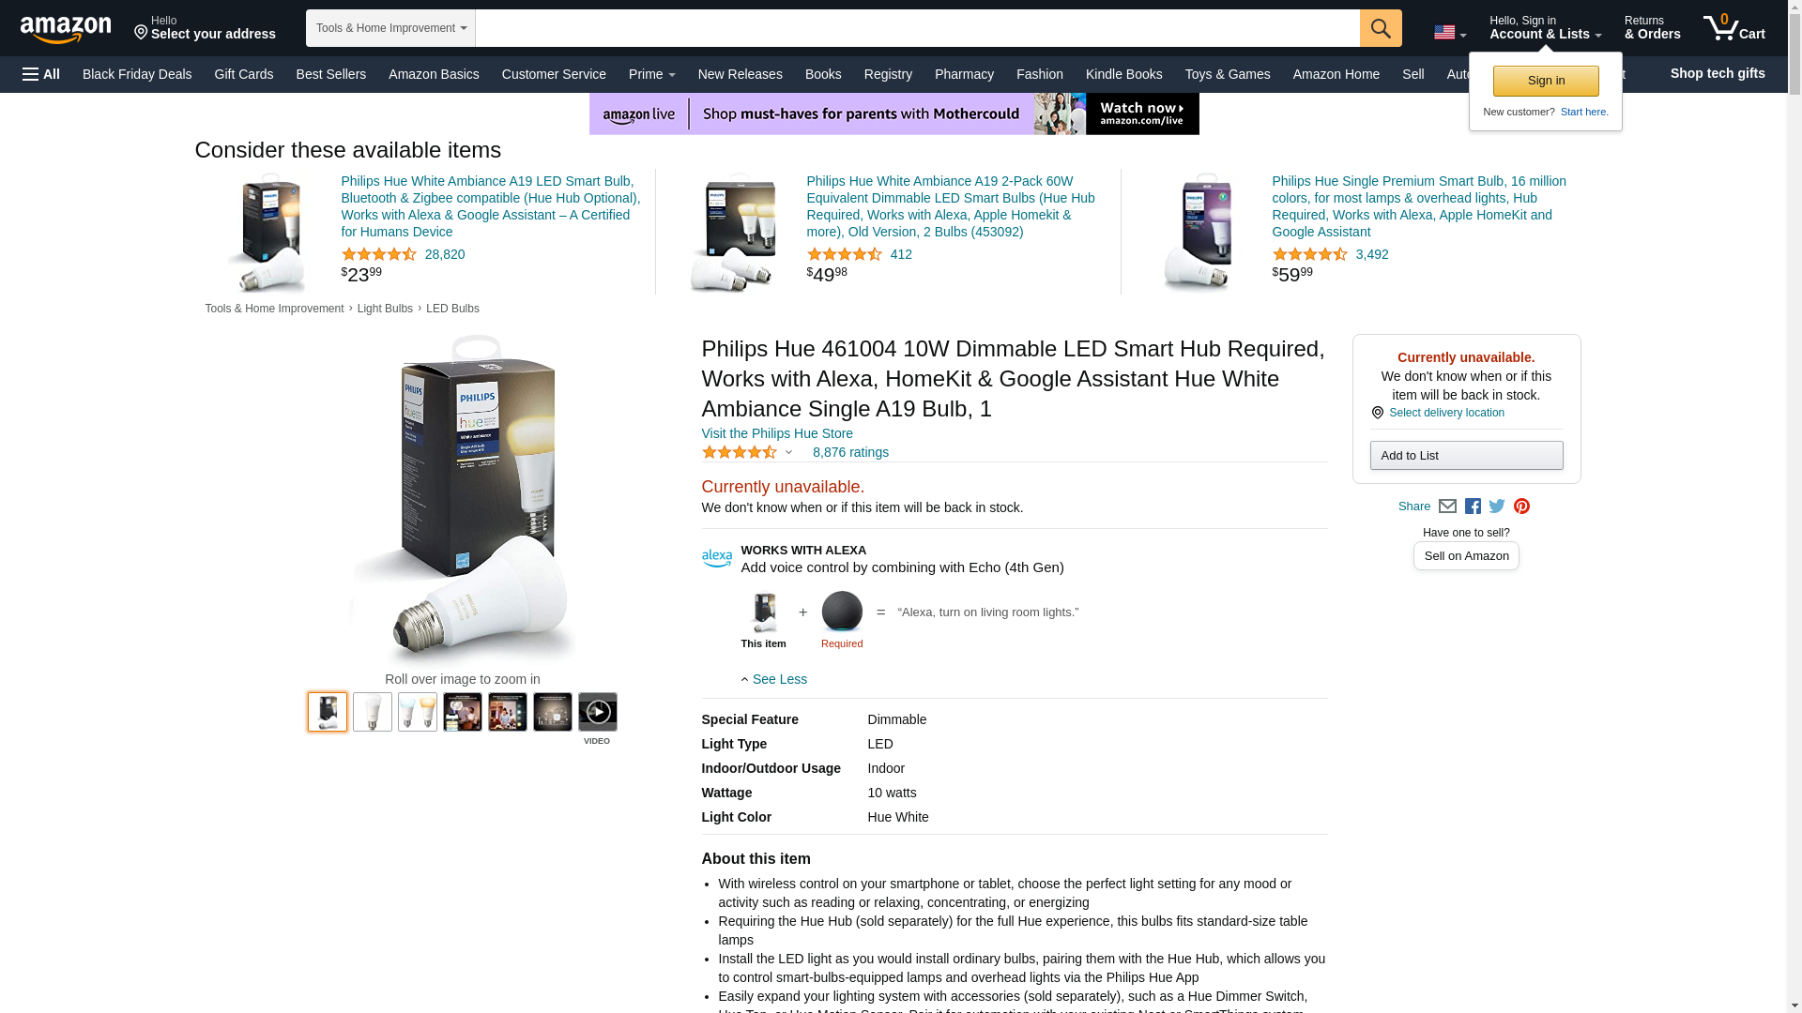The image size is (1802, 1013).
Task: Focus the Amazon search text field
Action: (917, 28)
